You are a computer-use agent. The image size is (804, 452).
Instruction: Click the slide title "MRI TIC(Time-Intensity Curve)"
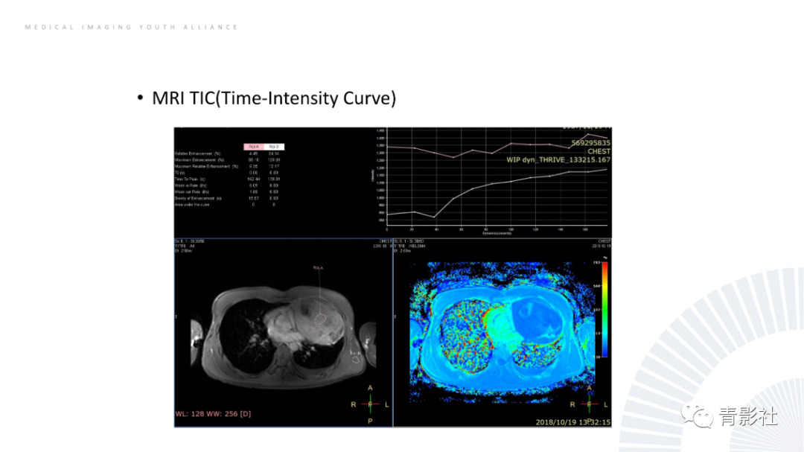pos(274,98)
